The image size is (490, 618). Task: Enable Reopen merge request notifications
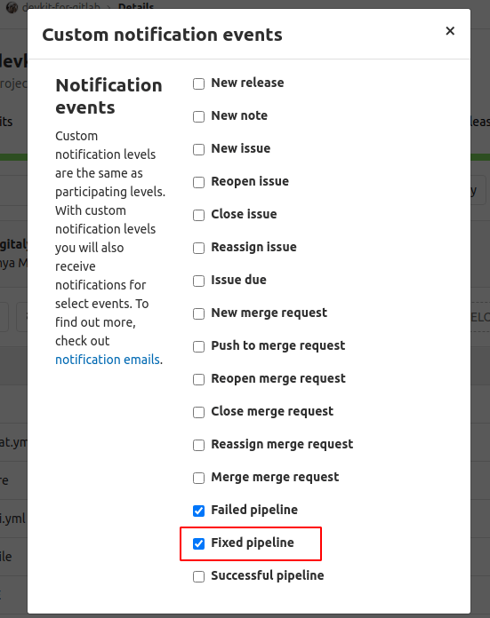click(x=198, y=379)
